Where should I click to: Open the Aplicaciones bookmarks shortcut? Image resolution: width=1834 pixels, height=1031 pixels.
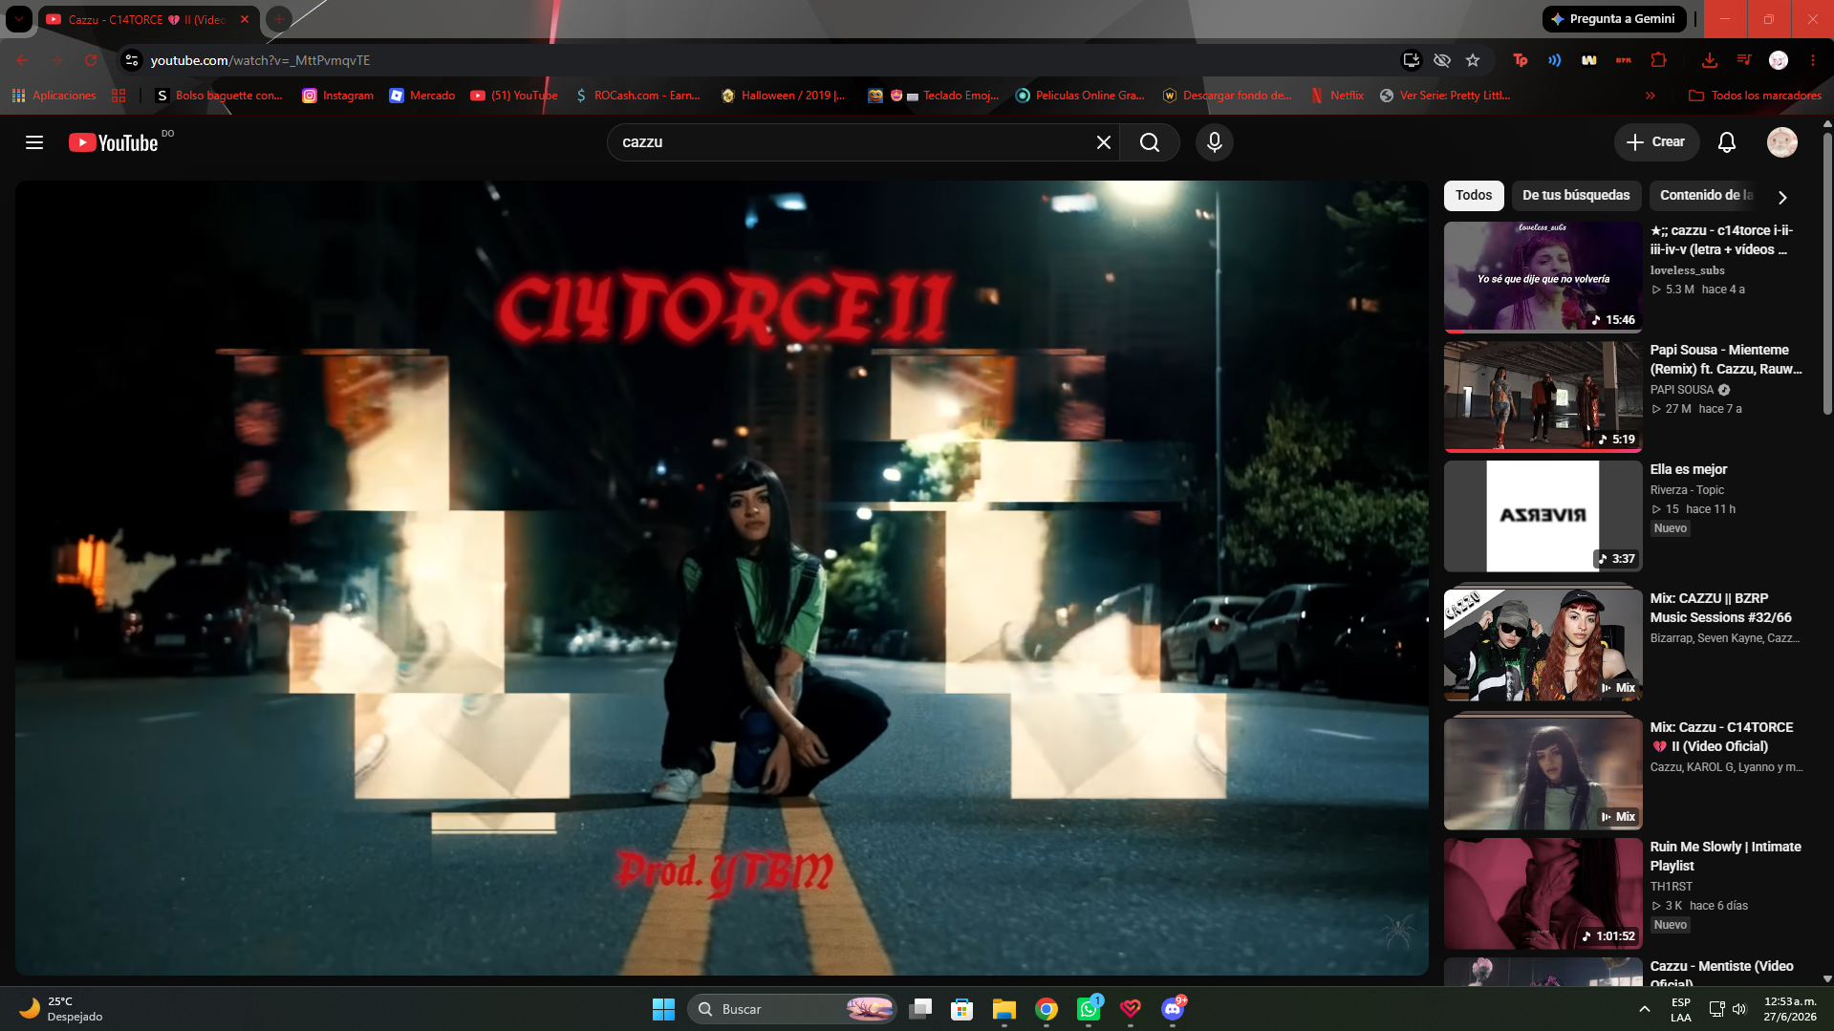(x=54, y=96)
